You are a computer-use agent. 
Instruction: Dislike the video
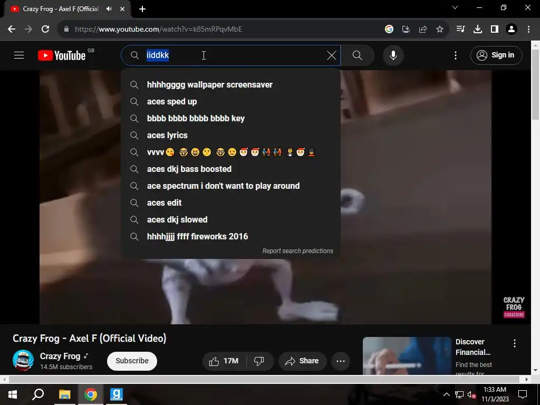(259, 361)
